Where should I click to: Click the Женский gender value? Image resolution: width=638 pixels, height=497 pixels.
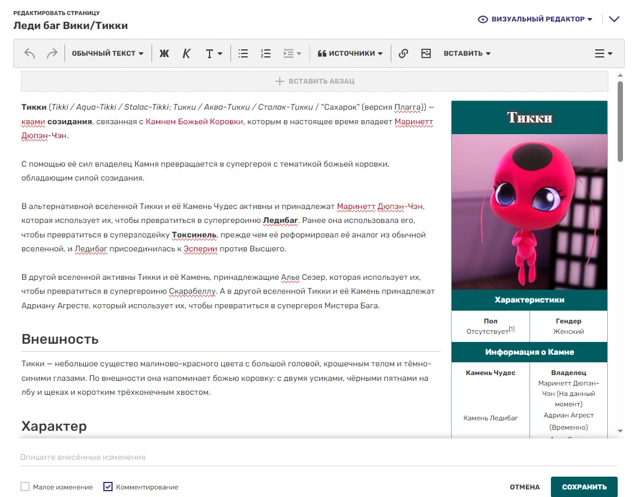(x=568, y=332)
